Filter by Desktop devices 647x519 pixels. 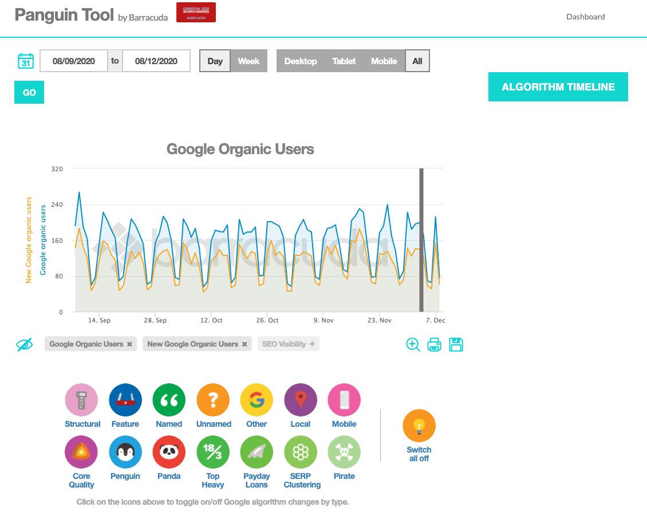301,61
